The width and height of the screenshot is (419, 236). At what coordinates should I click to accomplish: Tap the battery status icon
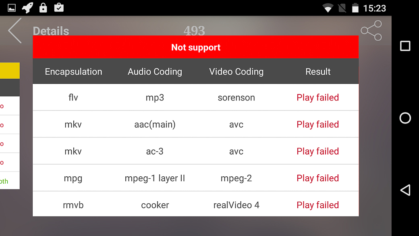click(x=355, y=8)
